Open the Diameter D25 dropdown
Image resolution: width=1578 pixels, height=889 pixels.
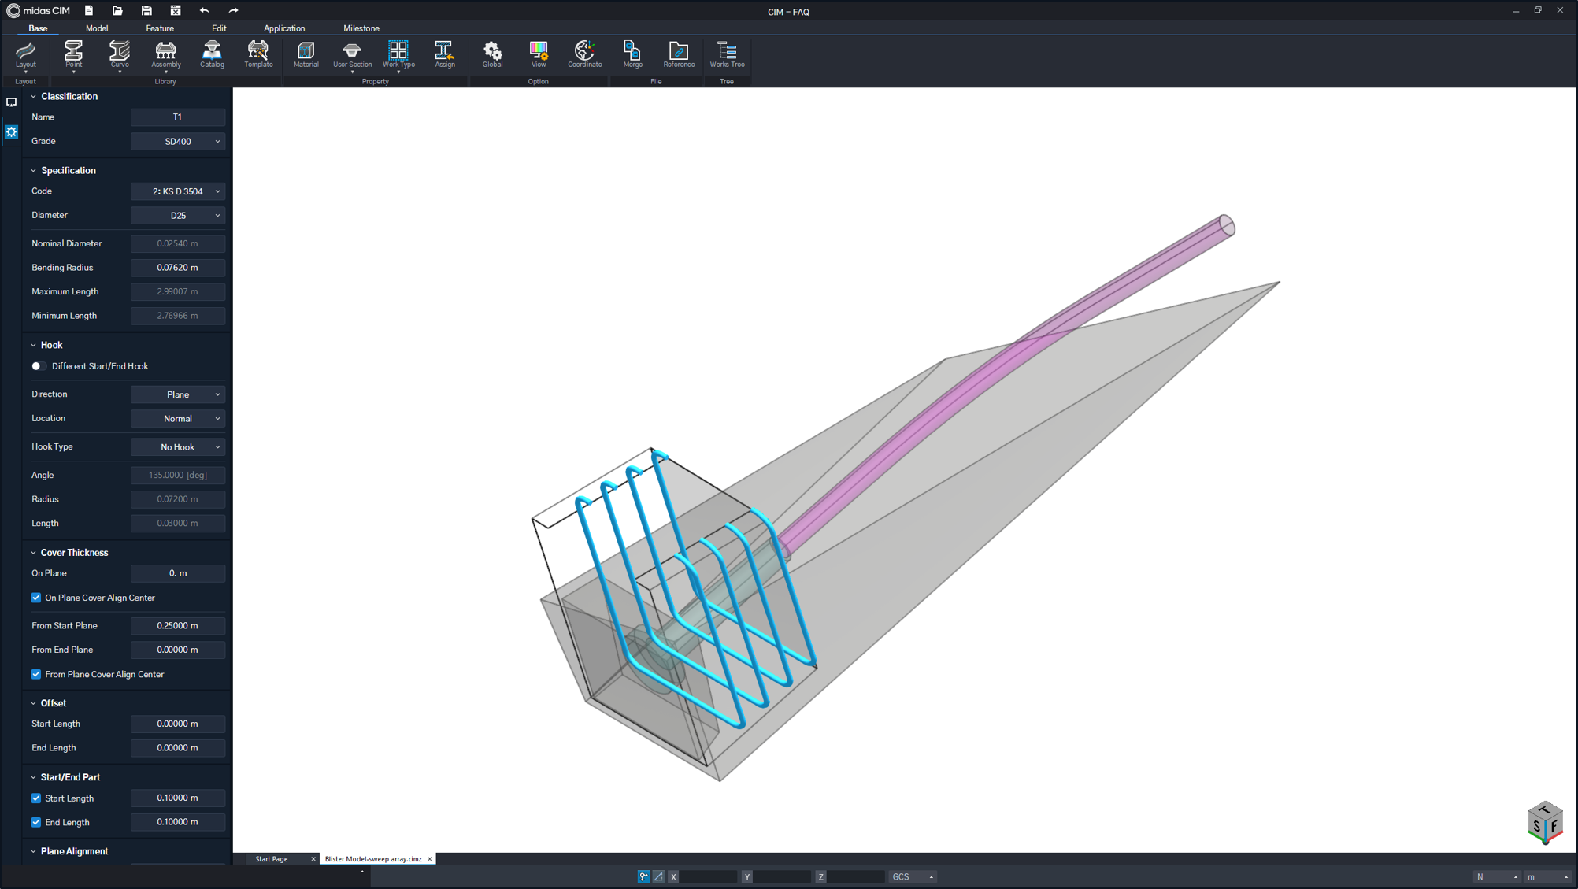[178, 216]
